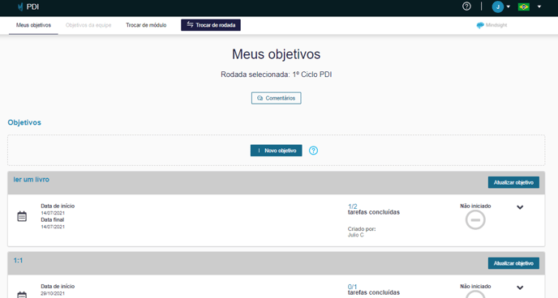
Task: Switch to Meus objetivos tab
Action: (x=33, y=25)
